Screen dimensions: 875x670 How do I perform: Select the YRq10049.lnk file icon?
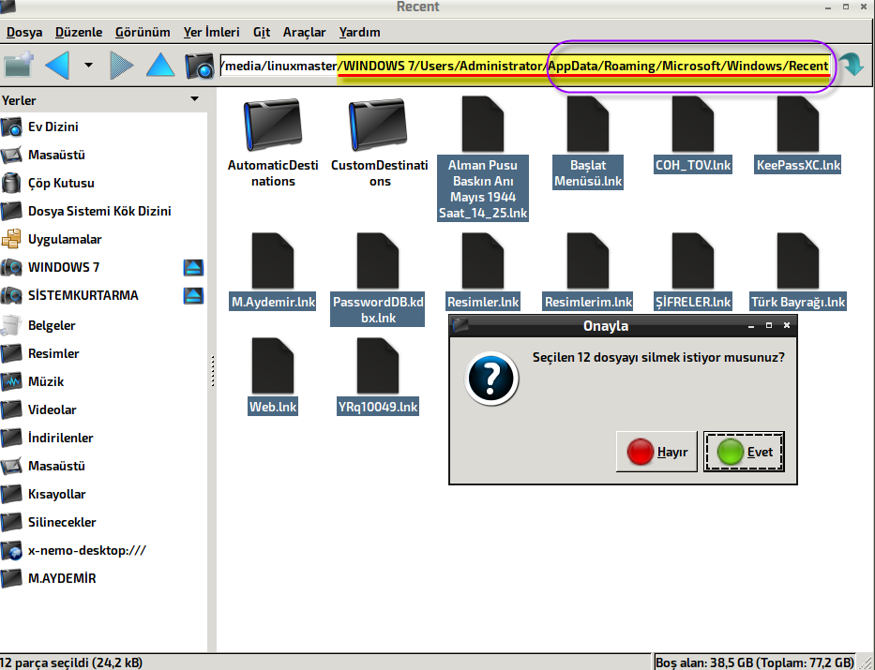pos(378,366)
